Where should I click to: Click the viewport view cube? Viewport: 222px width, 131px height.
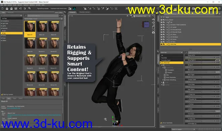click(x=146, y=25)
